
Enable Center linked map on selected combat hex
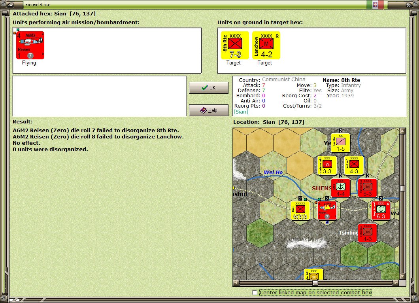(255, 293)
